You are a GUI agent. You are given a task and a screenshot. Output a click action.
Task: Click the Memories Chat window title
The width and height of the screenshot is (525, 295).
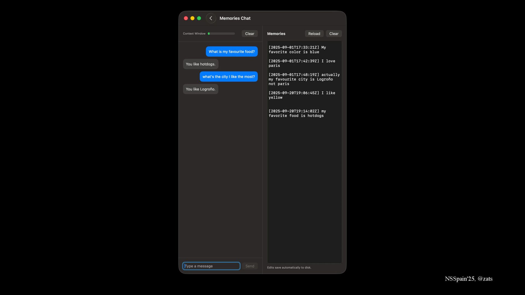click(x=235, y=18)
